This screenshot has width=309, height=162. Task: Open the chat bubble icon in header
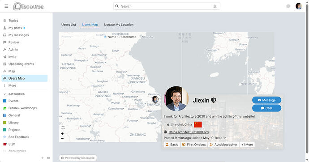288,6
